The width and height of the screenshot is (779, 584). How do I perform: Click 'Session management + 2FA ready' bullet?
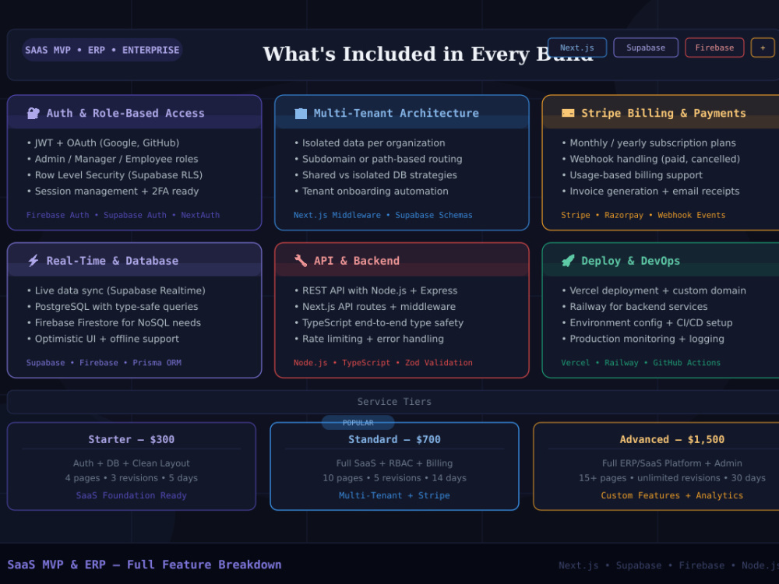(113, 192)
